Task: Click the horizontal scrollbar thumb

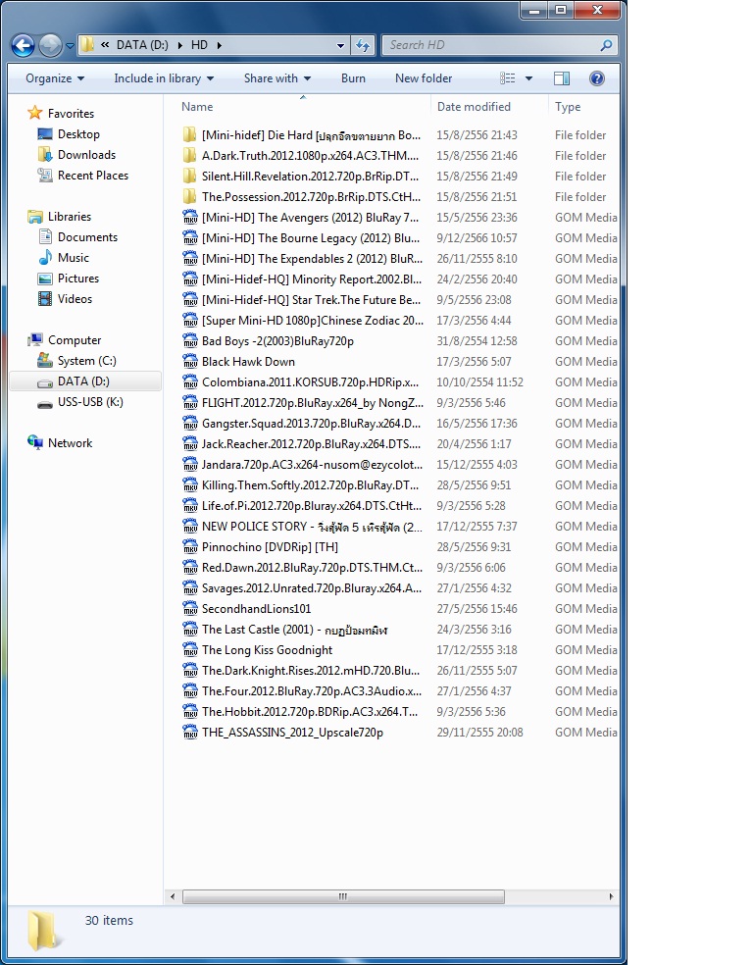Action: click(x=343, y=896)
